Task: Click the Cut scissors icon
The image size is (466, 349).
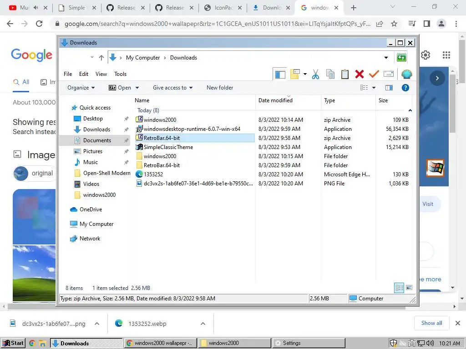Action: [x=316, y=74]
